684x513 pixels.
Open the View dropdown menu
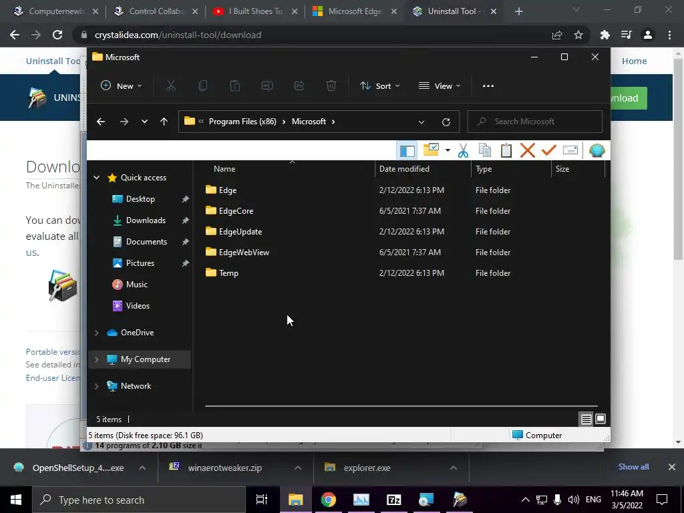(x=440, y=86)
